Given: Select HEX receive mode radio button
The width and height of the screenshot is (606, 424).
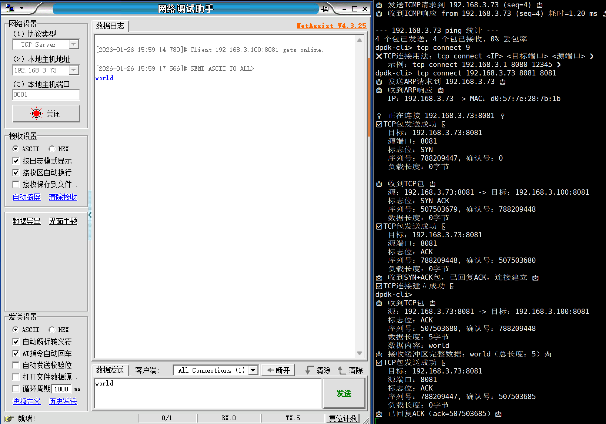Looking at the screenshot, I should pos(52,149).
